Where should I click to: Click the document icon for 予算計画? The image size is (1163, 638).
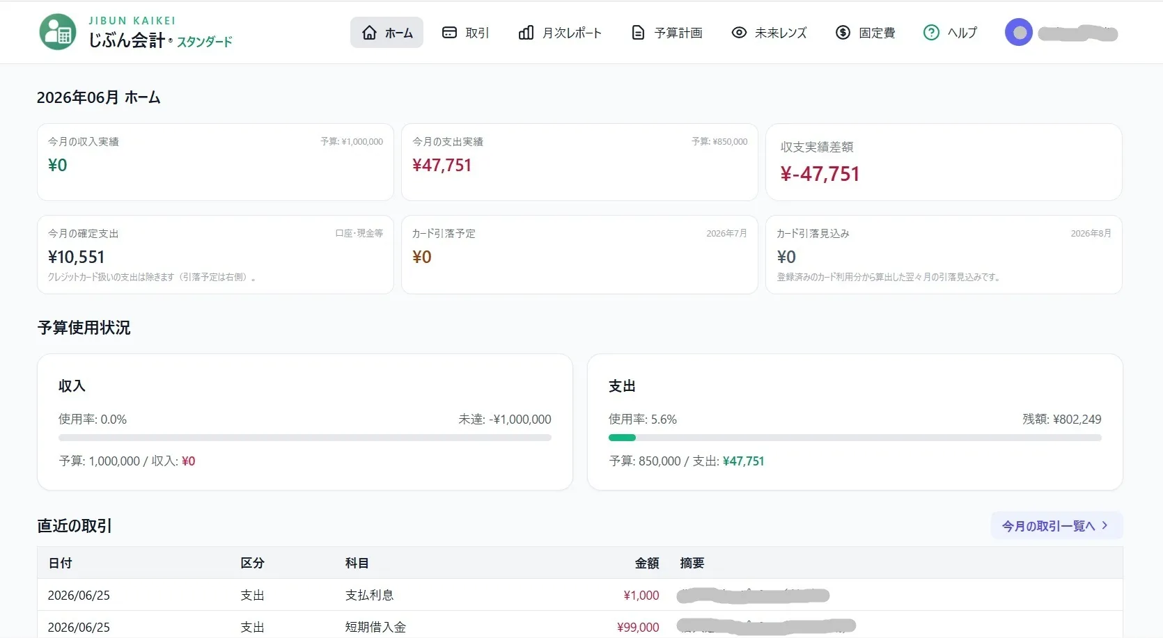coord(638,32)
